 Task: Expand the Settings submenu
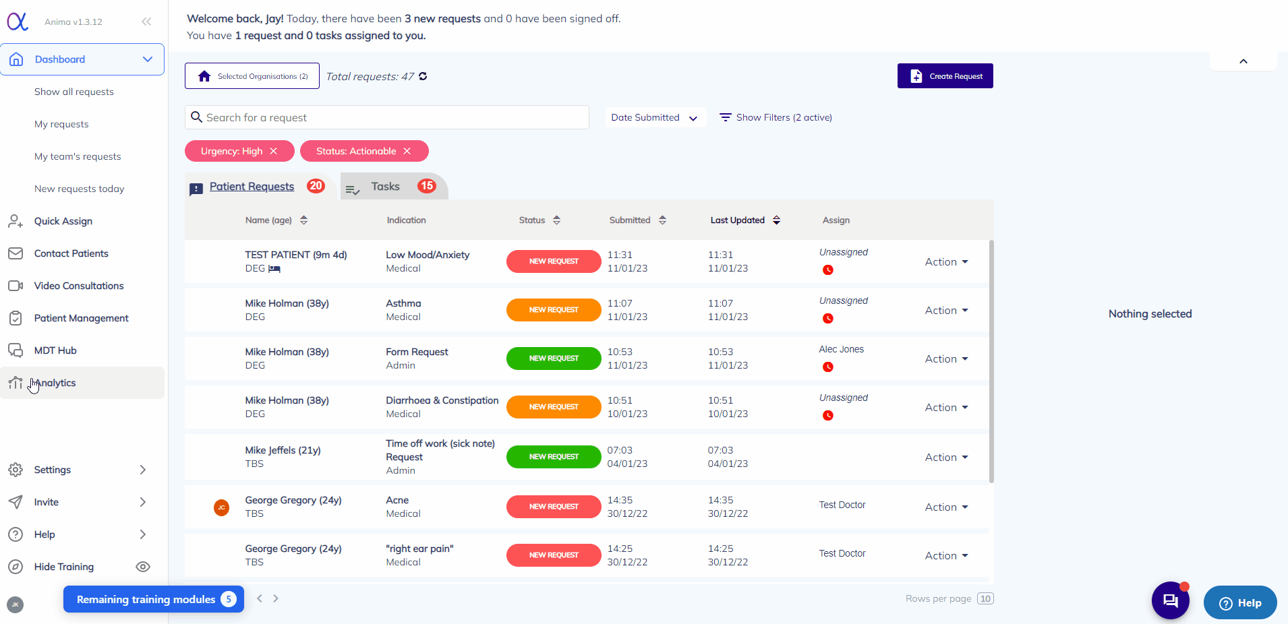click(x=142, y=470)
